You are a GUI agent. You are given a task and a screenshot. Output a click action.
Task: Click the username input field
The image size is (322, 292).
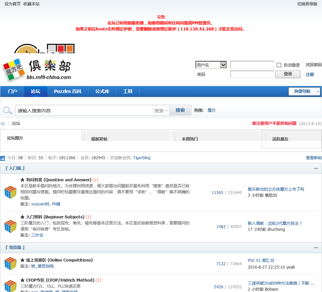coord(252,65)
